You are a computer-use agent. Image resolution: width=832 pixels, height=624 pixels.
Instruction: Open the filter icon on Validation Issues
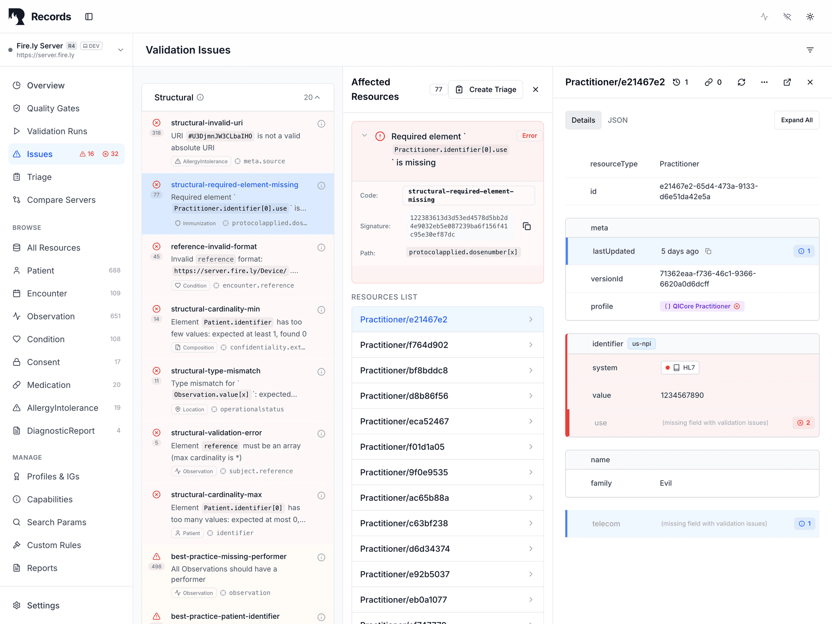point(810,50)
